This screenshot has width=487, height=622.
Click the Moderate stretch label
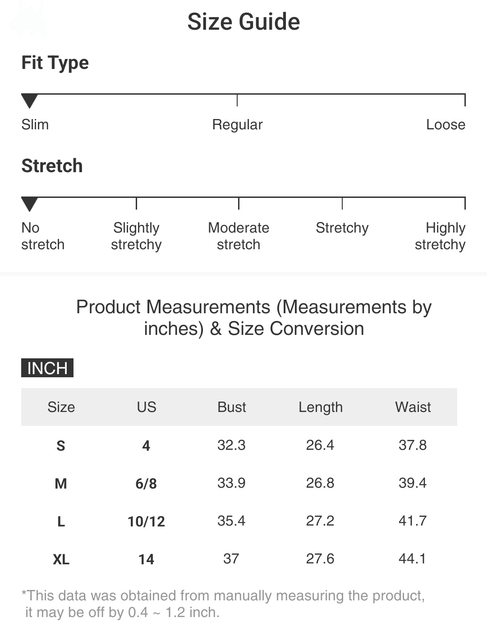pyautogui.click(x=239, y=236)
